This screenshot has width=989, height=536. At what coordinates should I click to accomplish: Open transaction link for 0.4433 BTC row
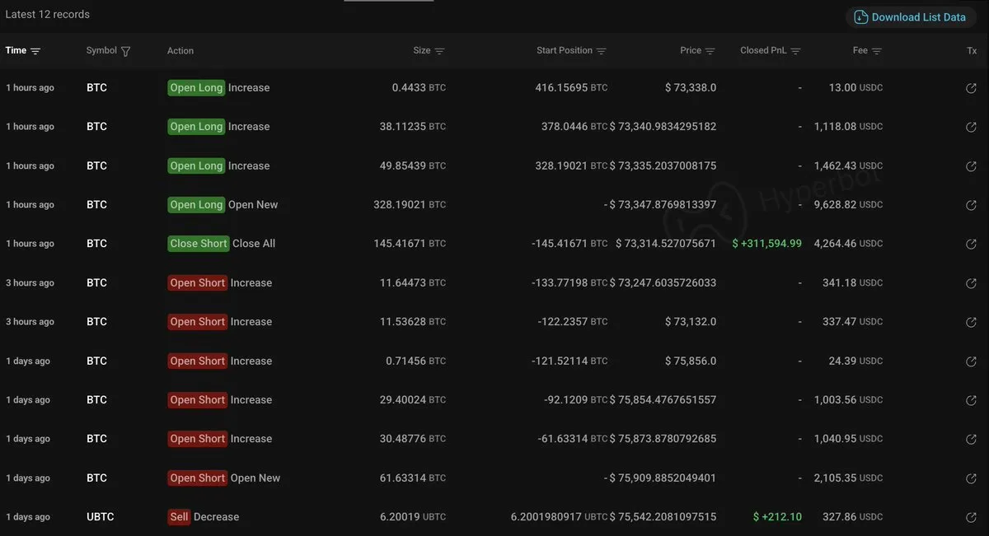[971, 88]
